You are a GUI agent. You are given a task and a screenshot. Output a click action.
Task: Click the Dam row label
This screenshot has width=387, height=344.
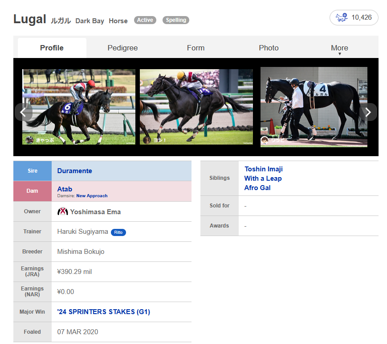pyautogui.click(x=33, y=191)
